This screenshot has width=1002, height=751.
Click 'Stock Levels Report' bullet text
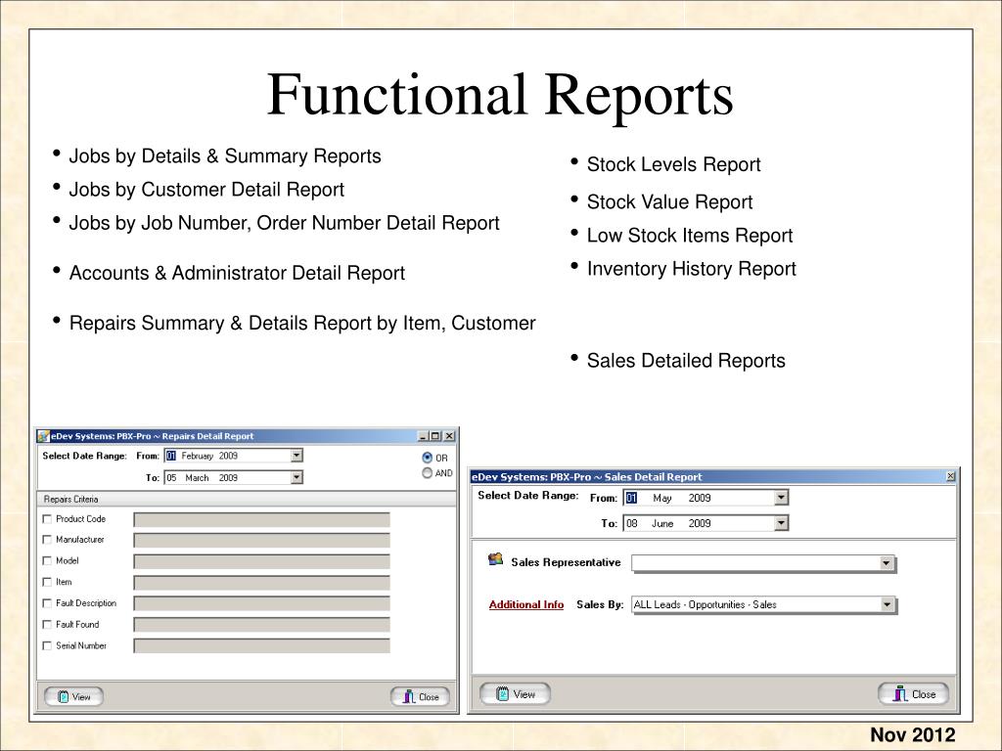(673, 164)
